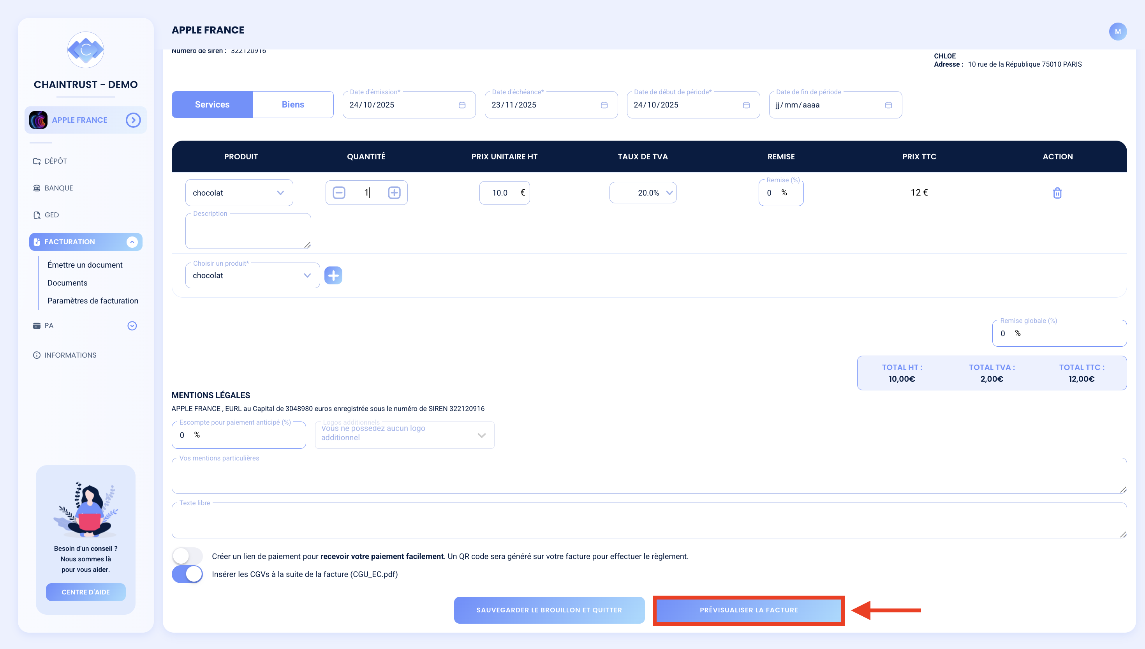Open calendar for Date de début de période

746,105
